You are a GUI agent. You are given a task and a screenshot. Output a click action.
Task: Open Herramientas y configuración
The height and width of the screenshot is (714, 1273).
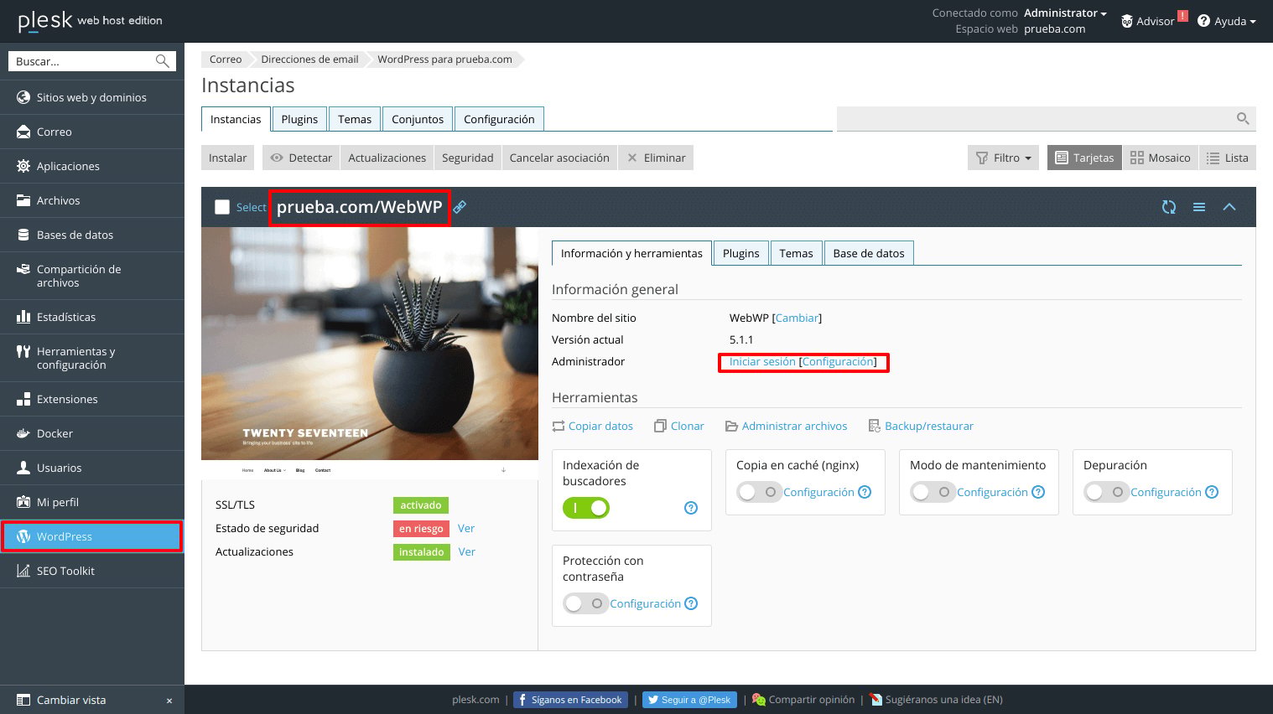[x=91, y=358]
